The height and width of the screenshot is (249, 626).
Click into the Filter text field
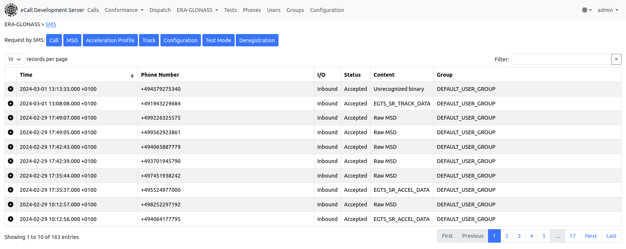tap(561, 59)
